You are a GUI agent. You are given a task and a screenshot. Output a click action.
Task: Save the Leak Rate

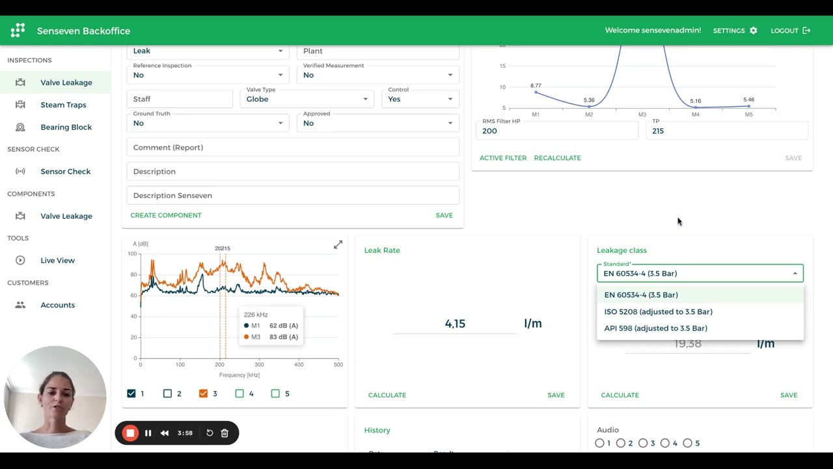point(556,395)
